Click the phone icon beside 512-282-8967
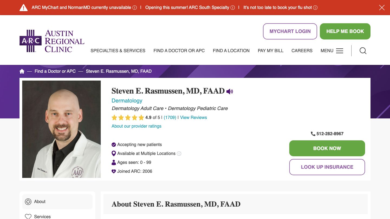Screen dimensions: 390x219 (313, 134)
